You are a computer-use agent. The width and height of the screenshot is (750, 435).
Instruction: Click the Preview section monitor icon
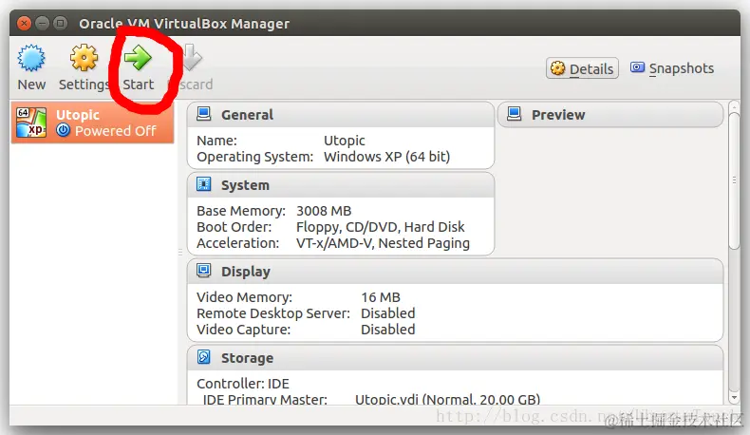pos(515,114)
